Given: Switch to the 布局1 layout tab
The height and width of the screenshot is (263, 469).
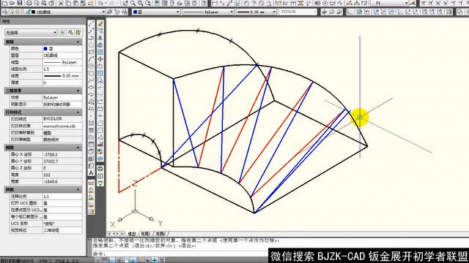Looking at the screenshot, I should pos(145,234).
